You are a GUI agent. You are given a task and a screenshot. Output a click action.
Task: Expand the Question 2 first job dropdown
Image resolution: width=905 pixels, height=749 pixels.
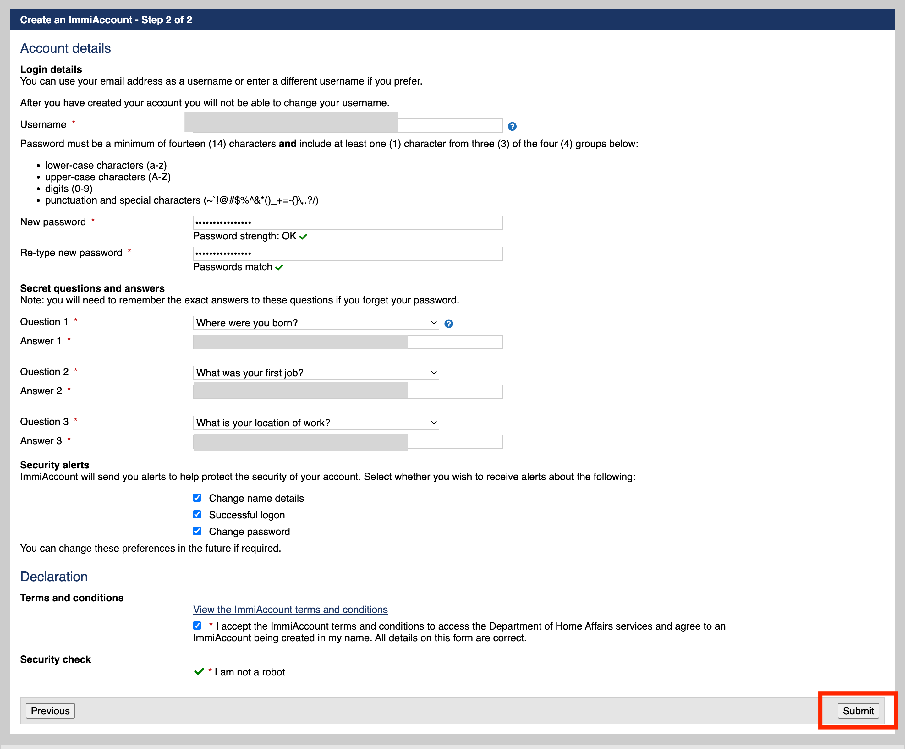[315, 373]
